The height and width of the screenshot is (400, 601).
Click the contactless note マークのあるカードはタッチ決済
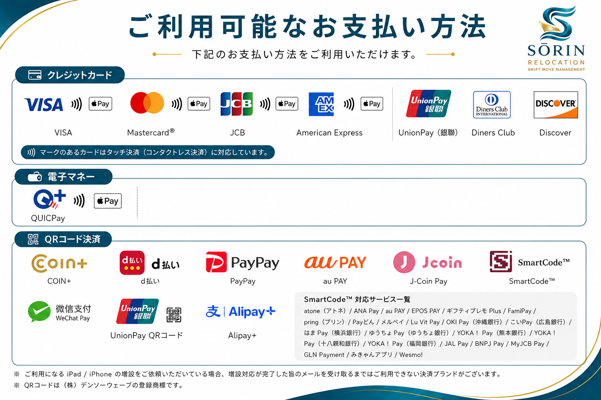point(148,152)
